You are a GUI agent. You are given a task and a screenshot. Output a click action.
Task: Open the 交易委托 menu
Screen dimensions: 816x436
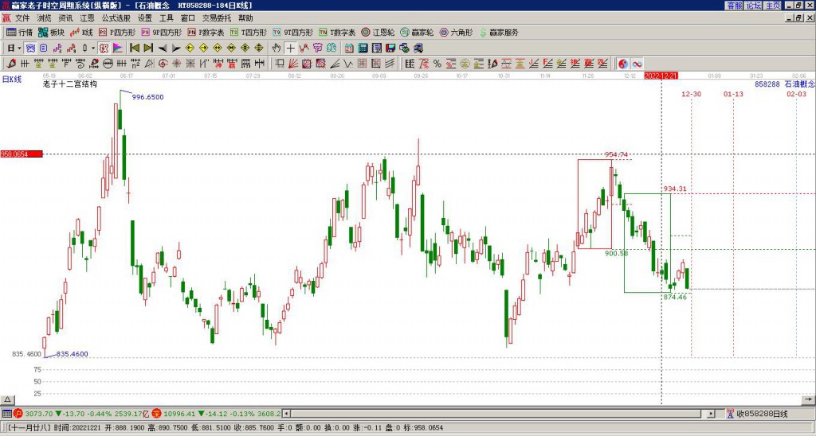pos(217,18)
